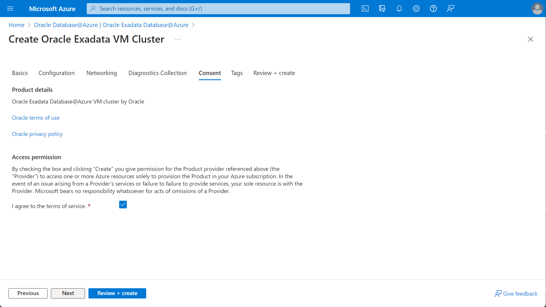Open the portal Settings gear
Viewport: 546px width, 307px height.
pos(416,9)
